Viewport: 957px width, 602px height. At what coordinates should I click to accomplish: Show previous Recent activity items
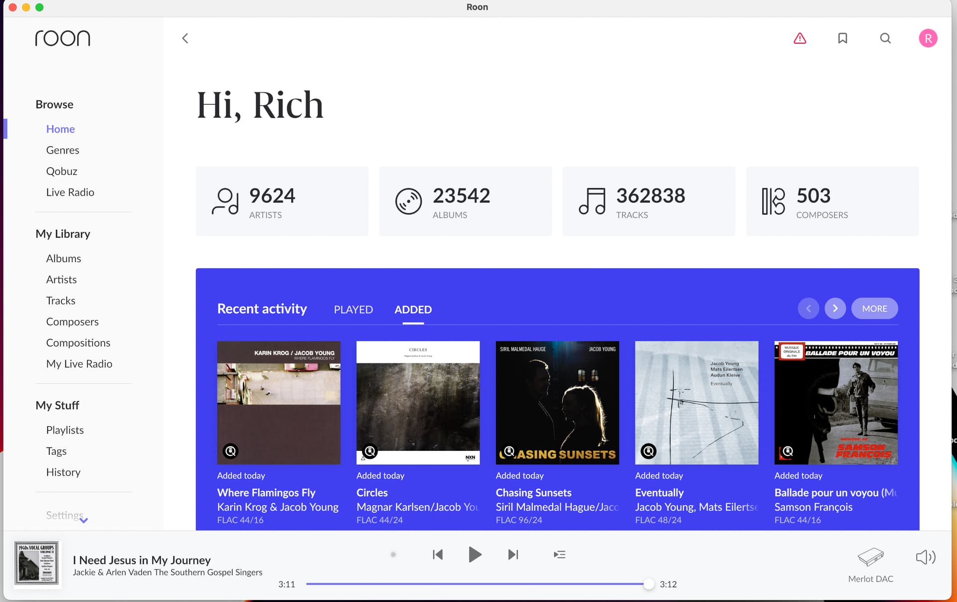click(808, 309)
